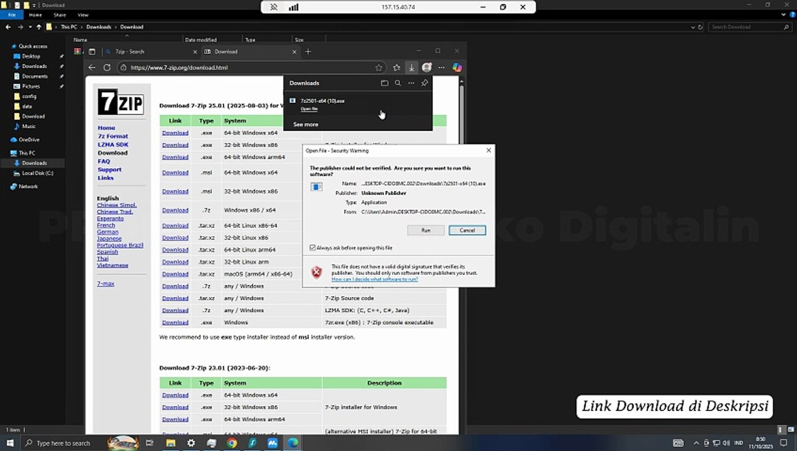This screenshot has height=451, width=797.
Task: Close the '7zip - Search' tab
Action: [x=195, y=51]
